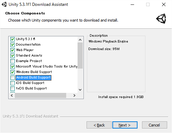Viewport: 172px width, 133px height.
Task: Click the scroll left arrow under components list
Action: (x=12, y=95)
